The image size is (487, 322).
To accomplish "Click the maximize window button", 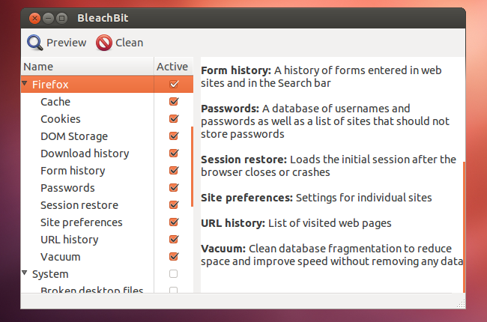I will (x=61, y=19).
